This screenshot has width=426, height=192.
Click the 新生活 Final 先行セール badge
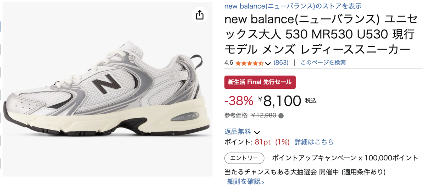[x=260, y=82]
